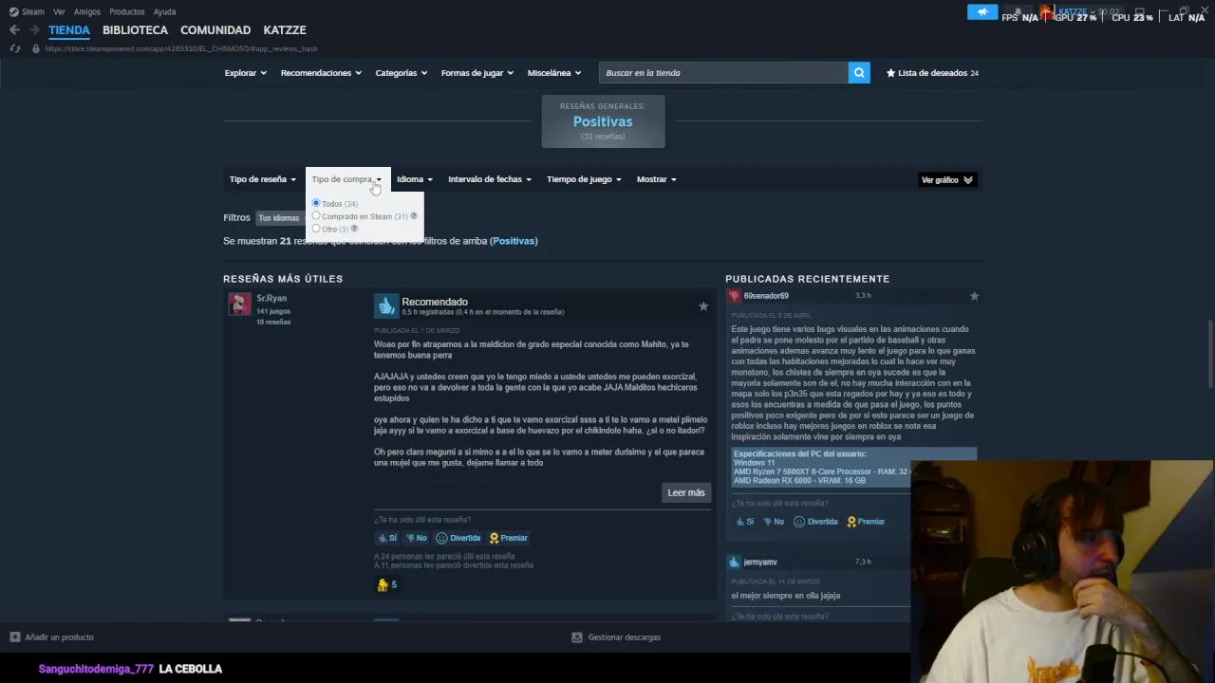Give an award with Premiar on Sr.Ryan's review

(x=509, y=538)
